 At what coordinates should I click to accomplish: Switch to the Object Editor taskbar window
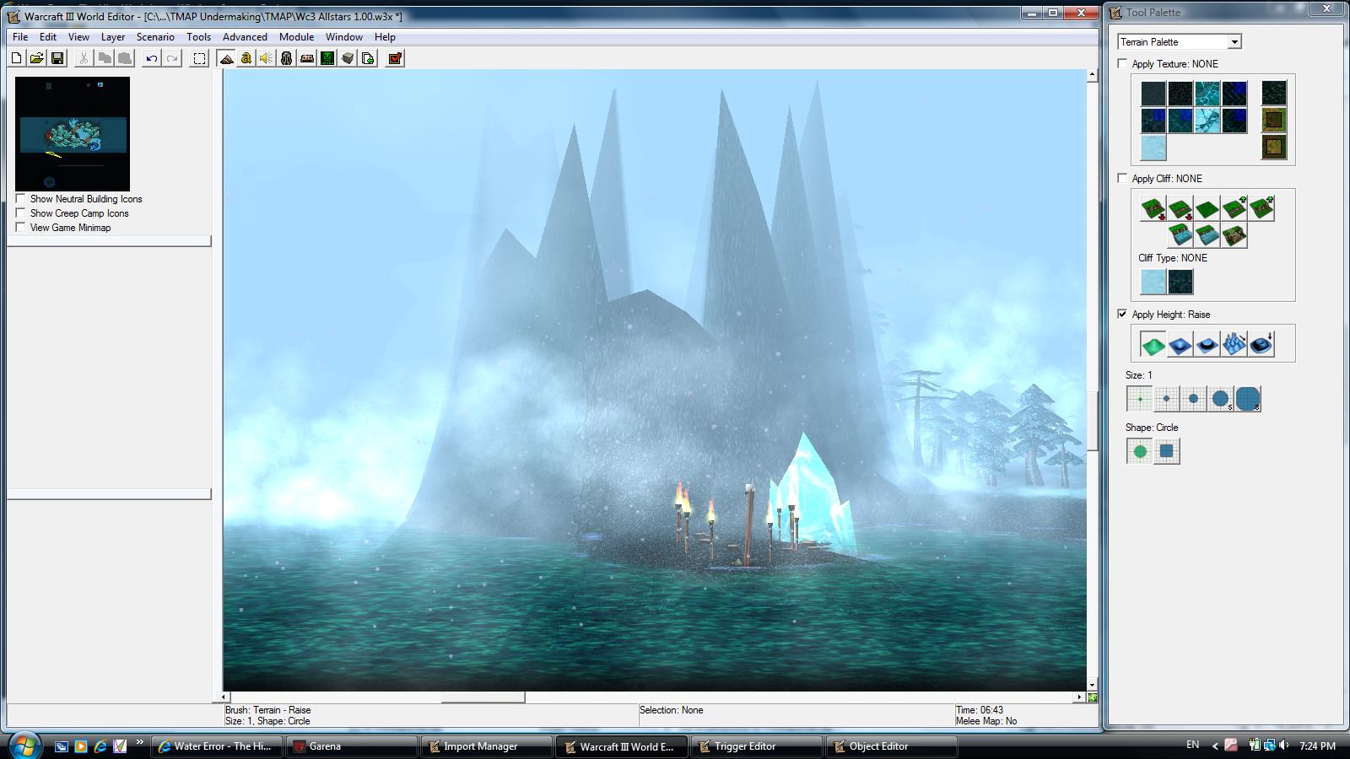coord(891,746)
